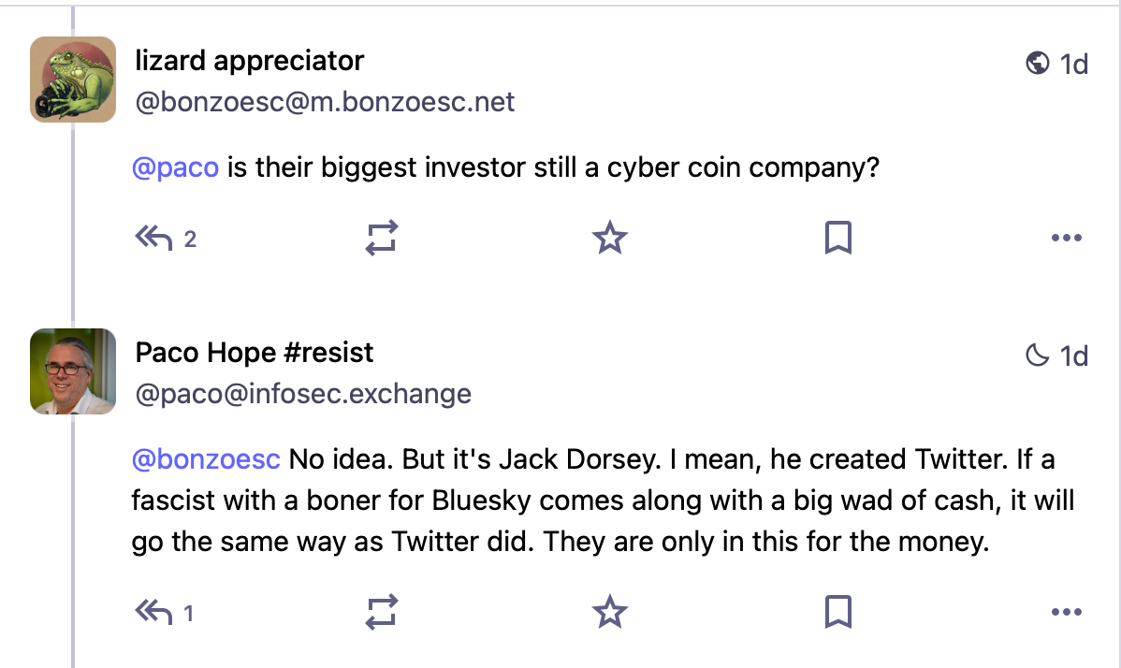1121x668 pixels.
Task: Bookmark lizard appreciator's post
Action: coord(837,239)
